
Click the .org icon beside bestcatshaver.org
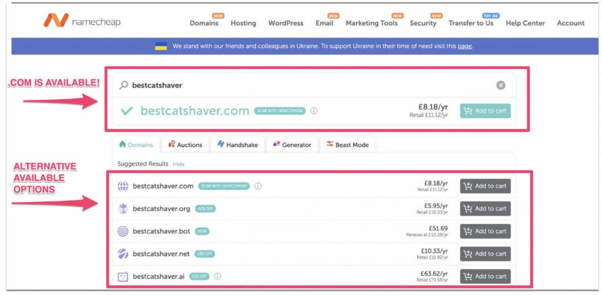[x=123, y=209]
